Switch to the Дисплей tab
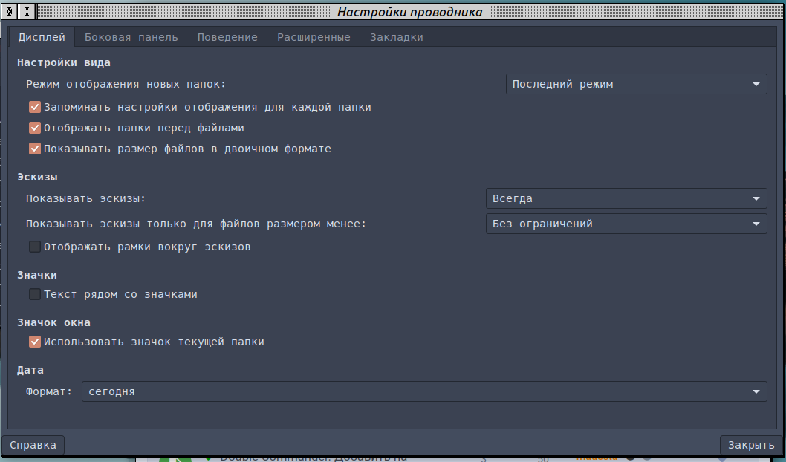Screen dimensions: 786x462 (42, 37)
